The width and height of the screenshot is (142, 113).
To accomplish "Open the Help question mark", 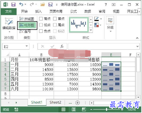I will click(x=106, y=5).
